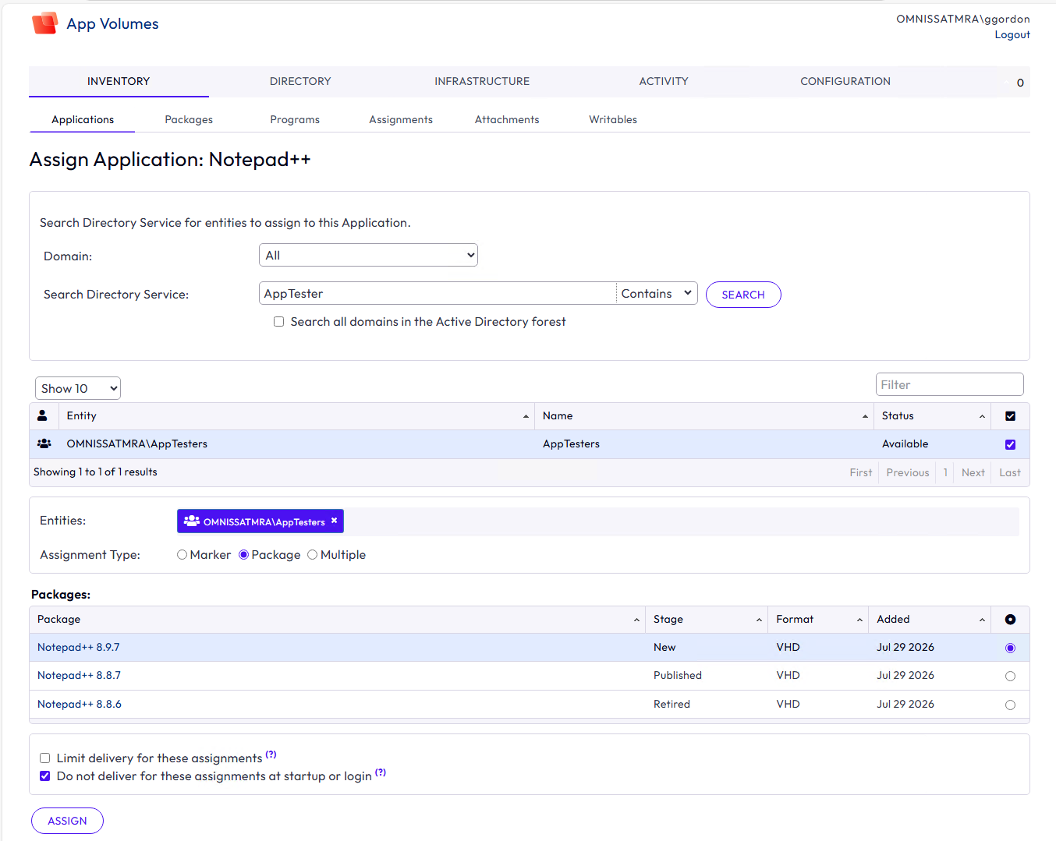
Task: Remove the OMNISSATMRA\AppTesters entity chip
Action: (x=335, y=521)
